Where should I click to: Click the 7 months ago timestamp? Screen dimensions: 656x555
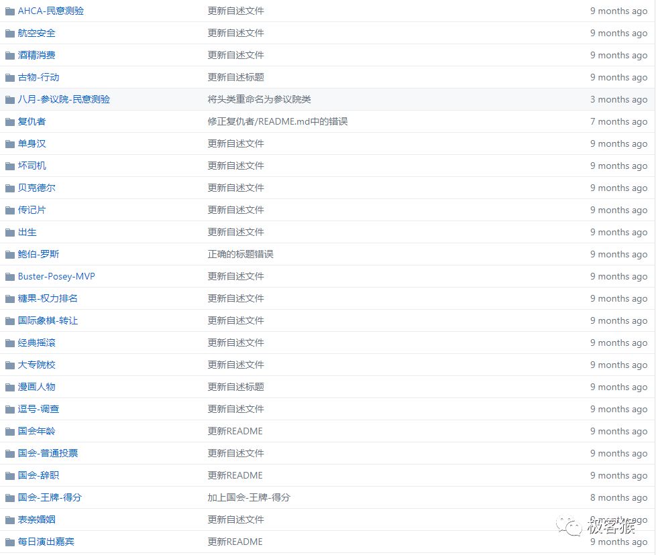618,121
